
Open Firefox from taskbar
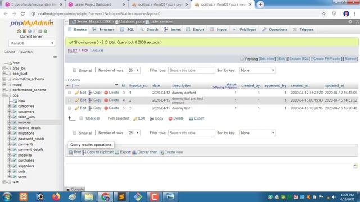coord(56,197)
